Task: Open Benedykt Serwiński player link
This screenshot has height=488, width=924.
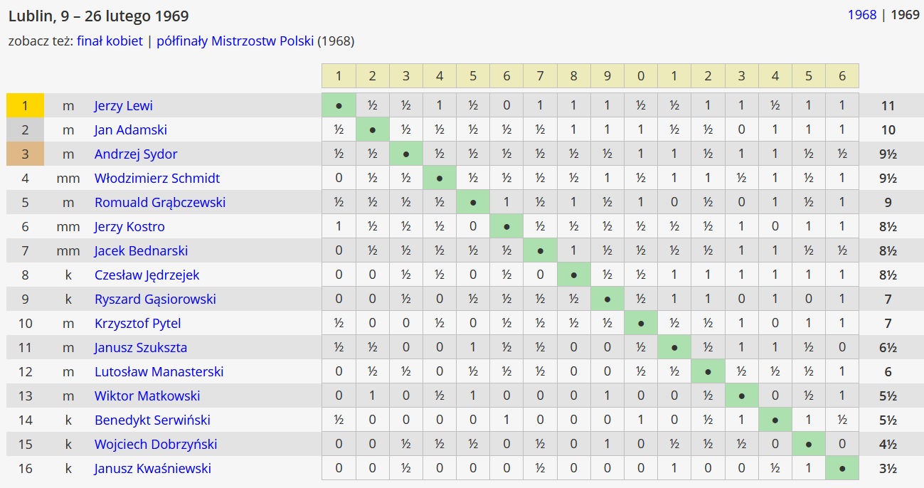Action: (152, 420)
